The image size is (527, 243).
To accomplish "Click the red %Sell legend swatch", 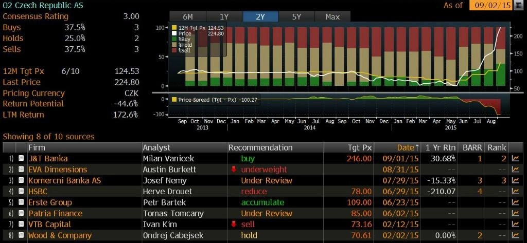I will pyautogui.click(x=174, y=50).
